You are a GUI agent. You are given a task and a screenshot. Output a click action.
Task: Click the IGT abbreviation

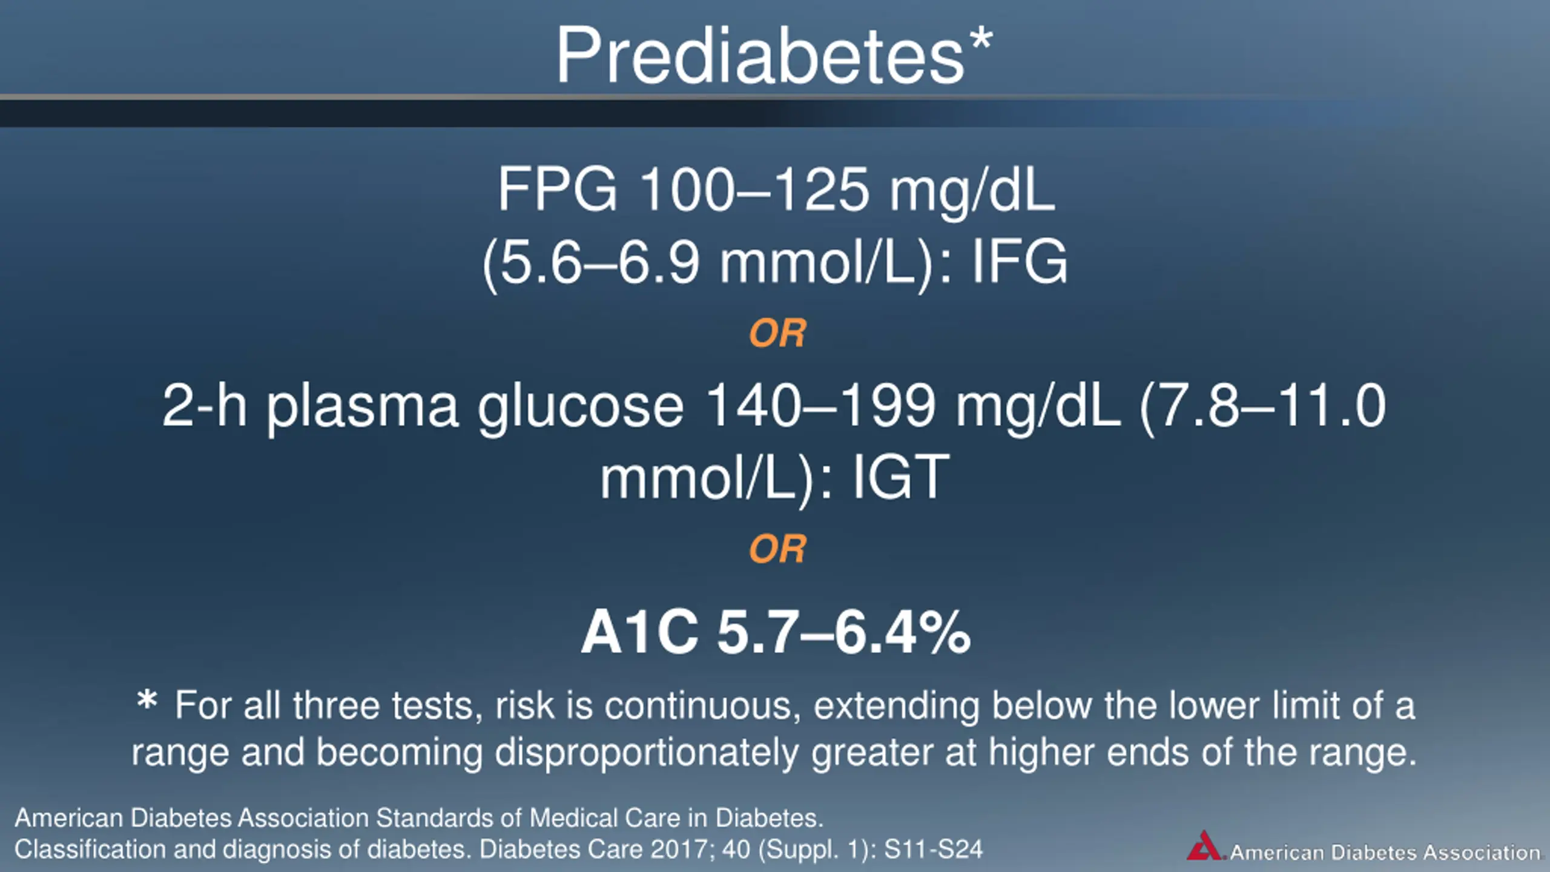coord(900,478)
